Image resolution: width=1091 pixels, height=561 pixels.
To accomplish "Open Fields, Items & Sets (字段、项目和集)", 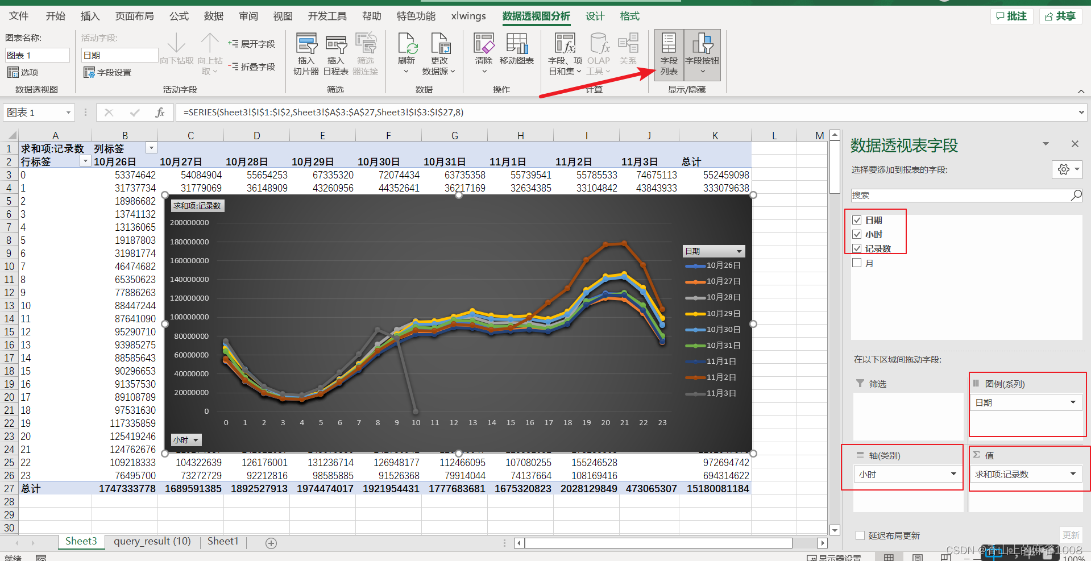I will (565, 54).
